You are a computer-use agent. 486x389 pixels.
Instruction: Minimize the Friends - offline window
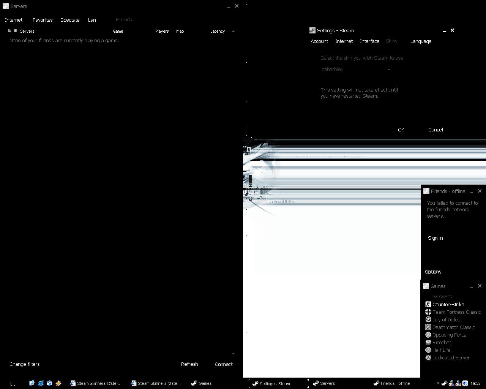coord(472,191)
